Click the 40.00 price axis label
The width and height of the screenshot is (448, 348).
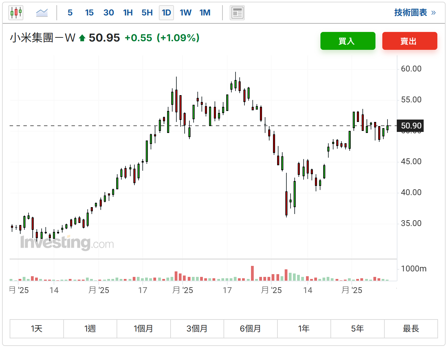411,192
